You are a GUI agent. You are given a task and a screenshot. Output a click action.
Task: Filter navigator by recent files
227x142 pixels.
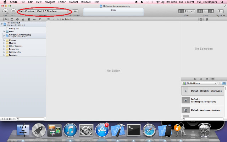[x=7, y=119]
